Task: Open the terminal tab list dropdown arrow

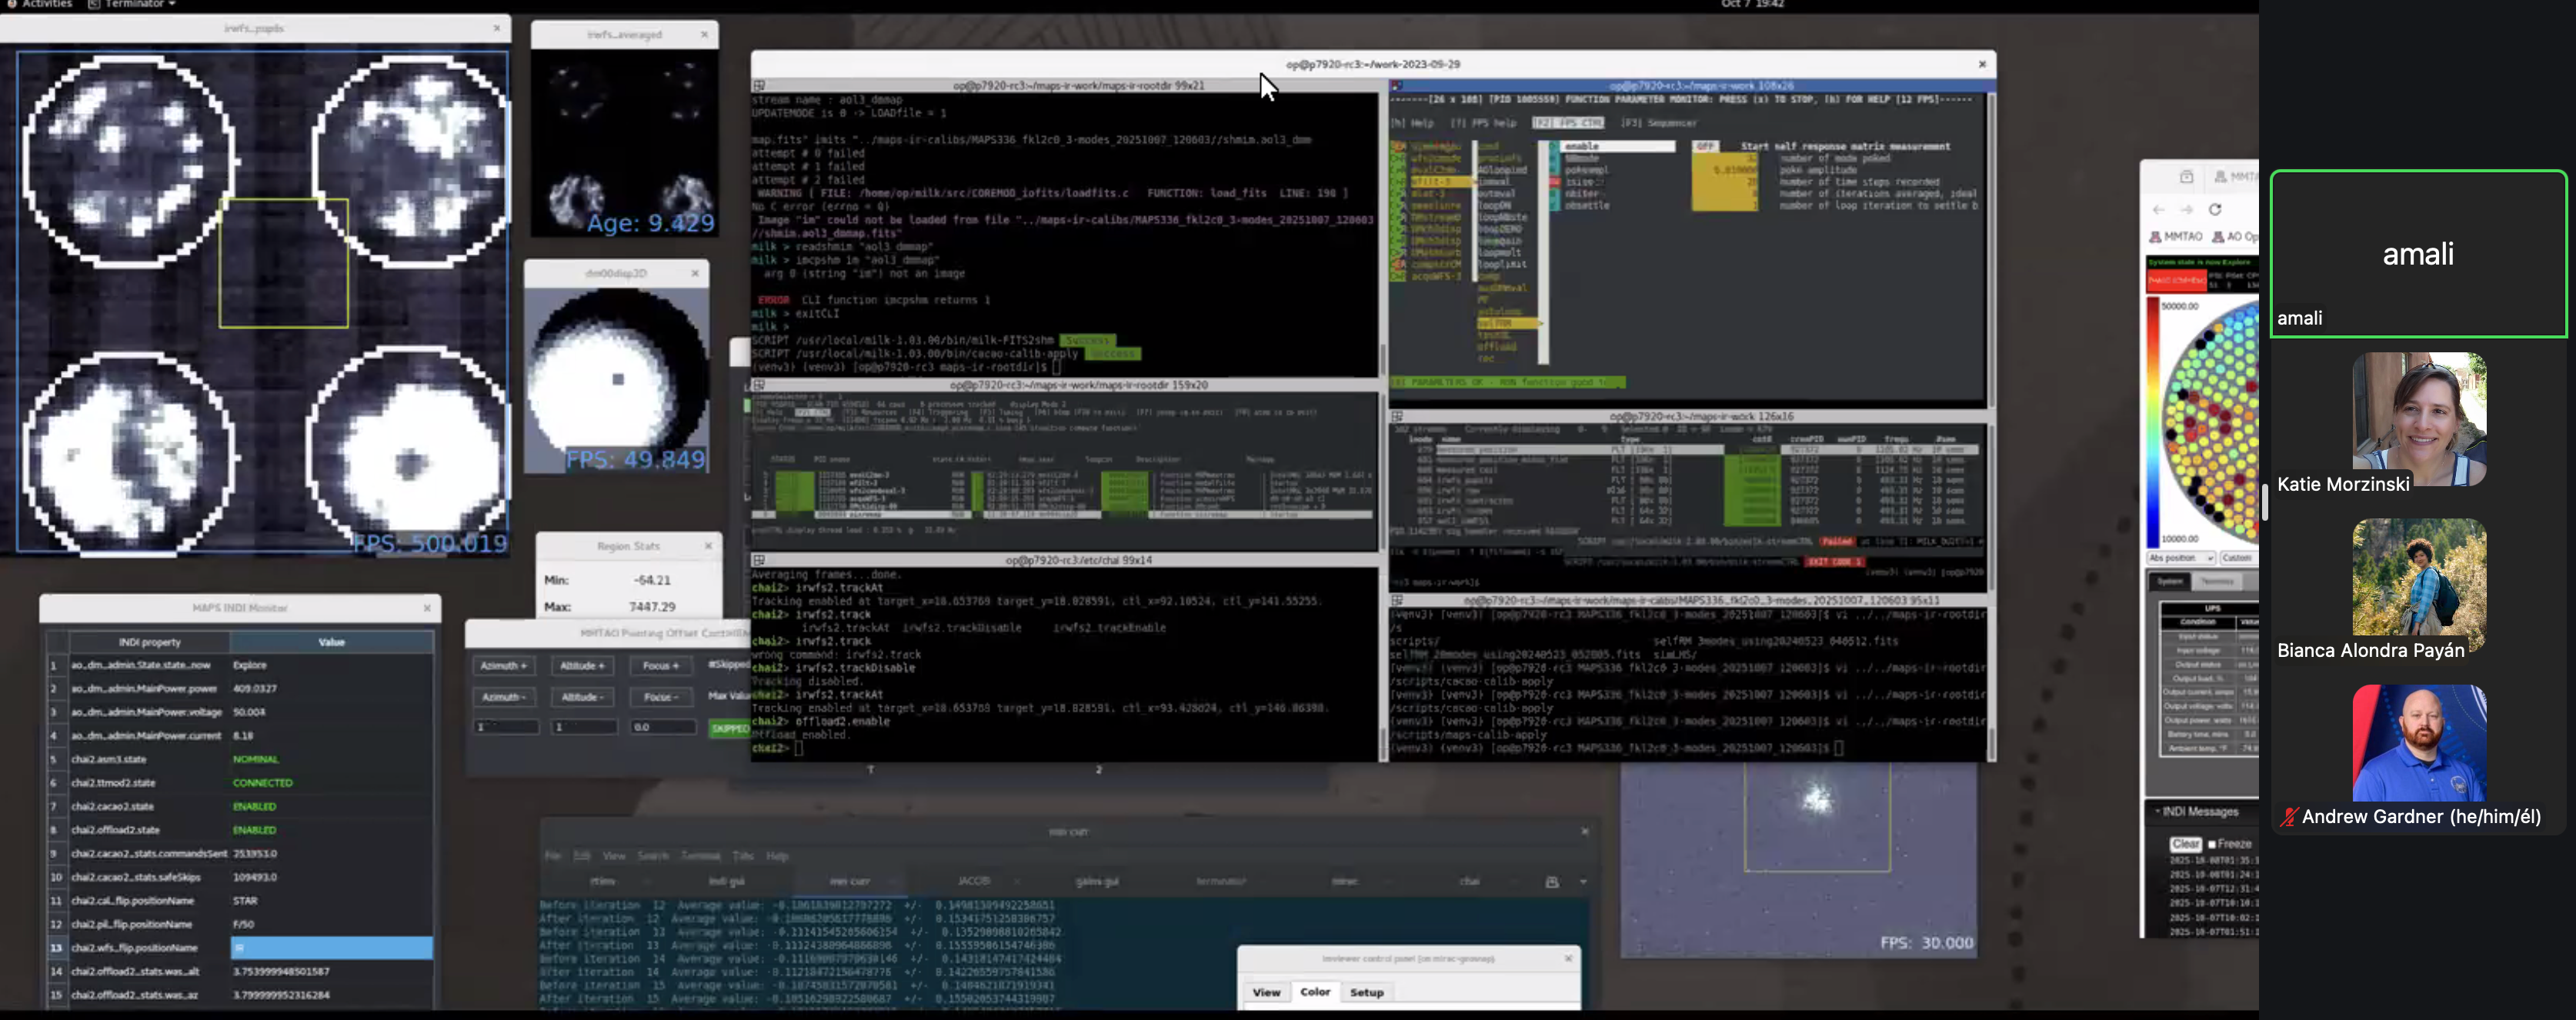Action: point(1583,881)
